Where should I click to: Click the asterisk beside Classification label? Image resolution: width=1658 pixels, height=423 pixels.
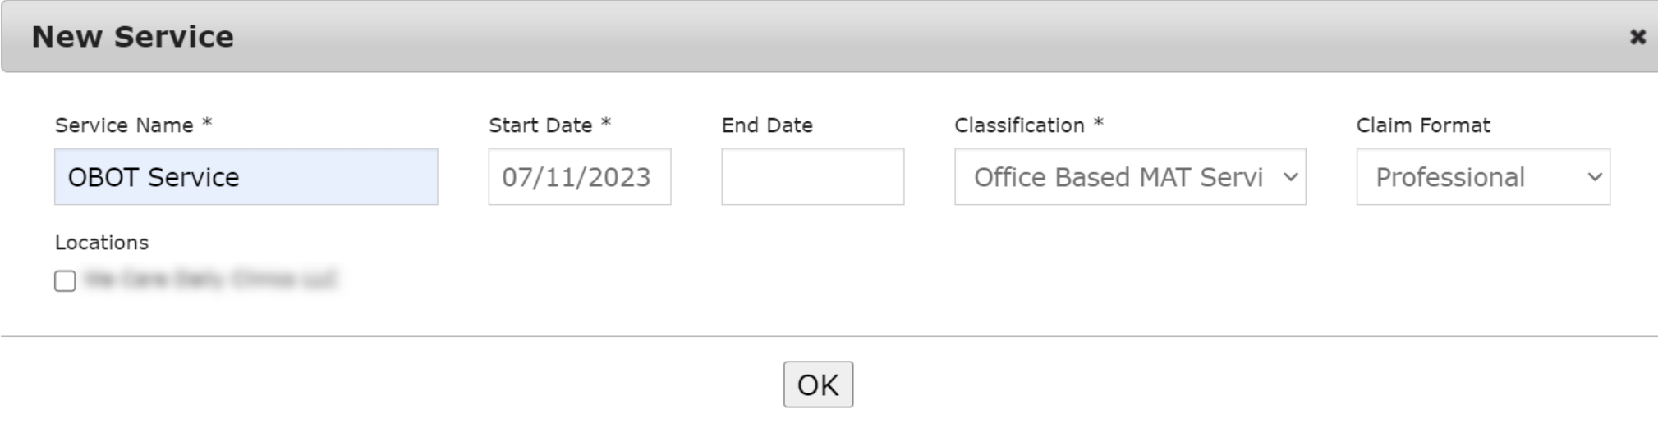coord(1098,123)
